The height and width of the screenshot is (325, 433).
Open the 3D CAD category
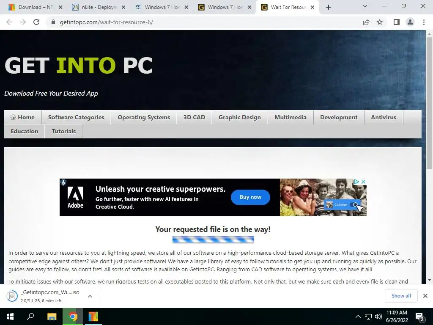[x=195, y=117]
